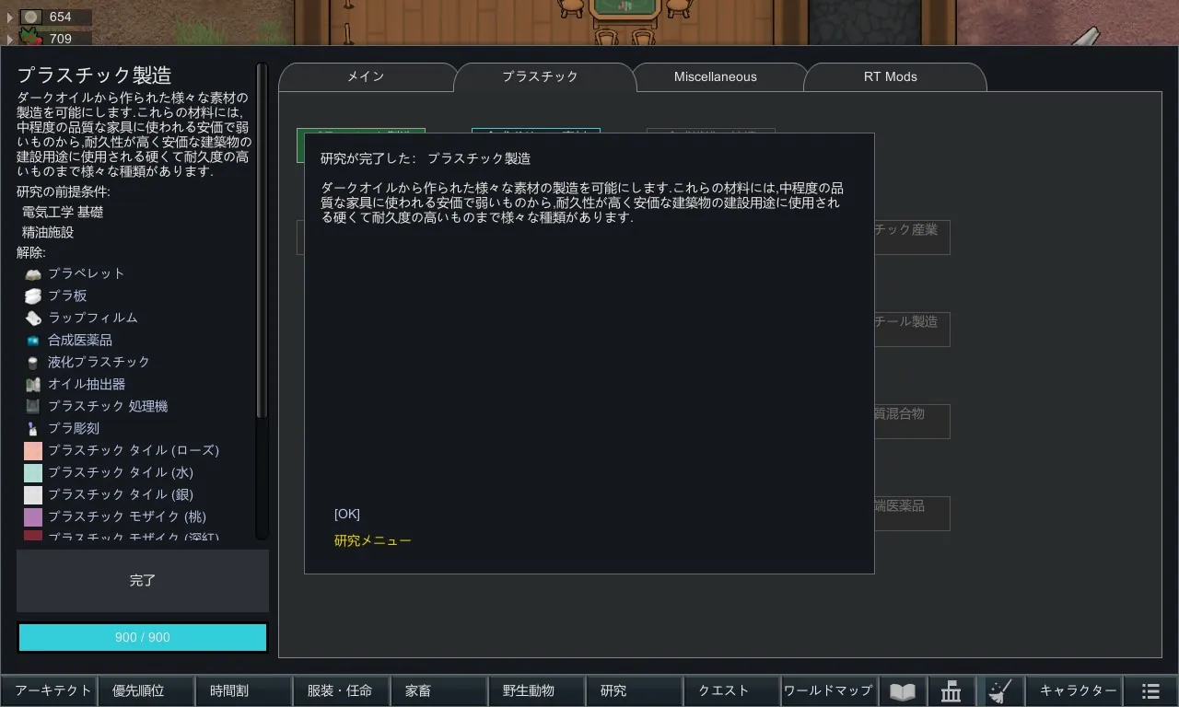Image resolution: width=1179 pixels, height=707 pixels.
Task: Click the rose プラスチック タイル color swatch
Action: pyautogui.click(x=33, y=450)
